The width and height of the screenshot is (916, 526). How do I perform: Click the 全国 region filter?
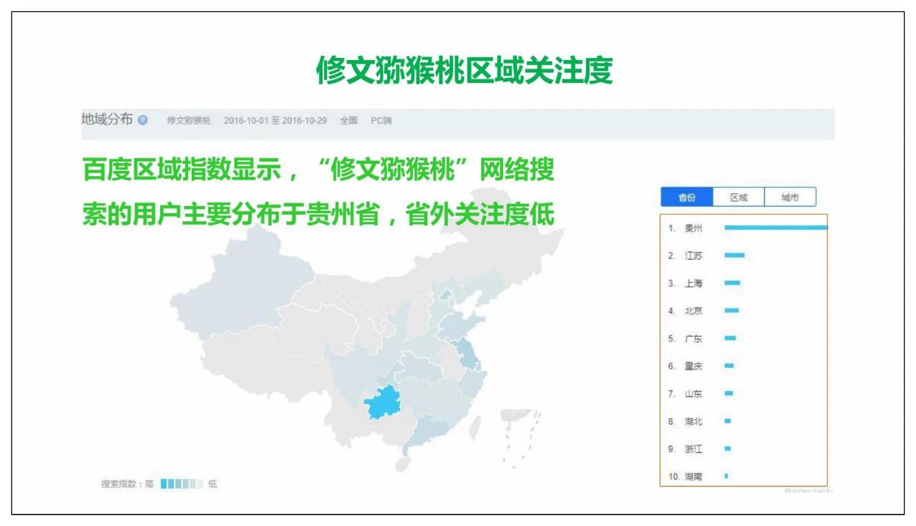click(x=349, y=120)
